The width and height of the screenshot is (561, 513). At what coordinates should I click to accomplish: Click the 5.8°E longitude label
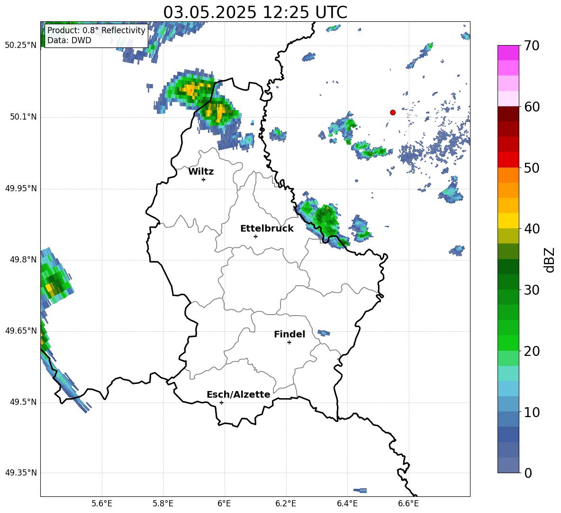pyautogui.click(x=163, y=504)
